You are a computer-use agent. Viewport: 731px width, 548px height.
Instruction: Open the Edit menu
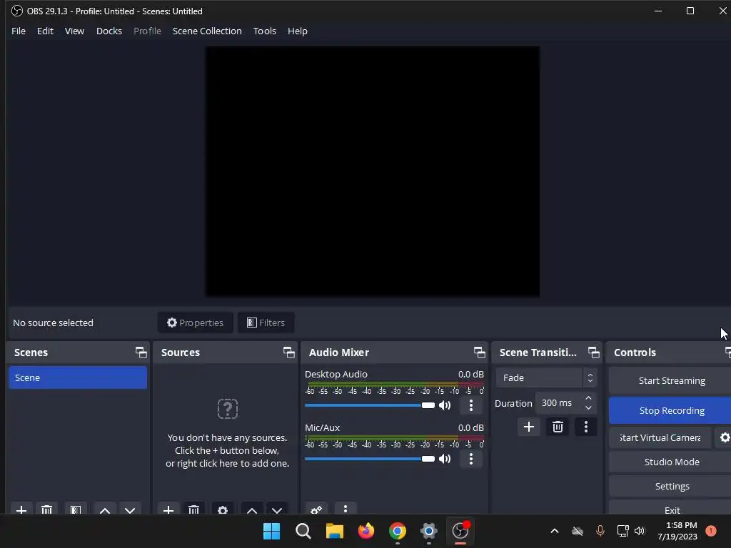coord(45,31)
